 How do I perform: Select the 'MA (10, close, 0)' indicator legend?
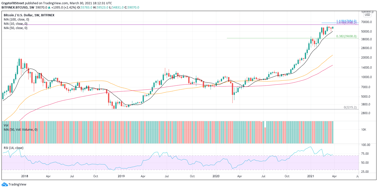tap(15, 24)
